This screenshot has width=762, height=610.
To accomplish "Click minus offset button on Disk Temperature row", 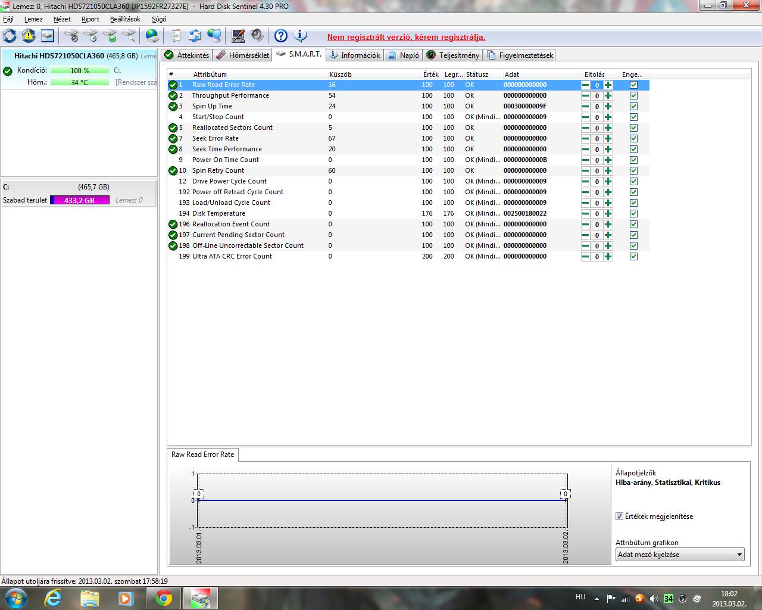I will [586, 214].
